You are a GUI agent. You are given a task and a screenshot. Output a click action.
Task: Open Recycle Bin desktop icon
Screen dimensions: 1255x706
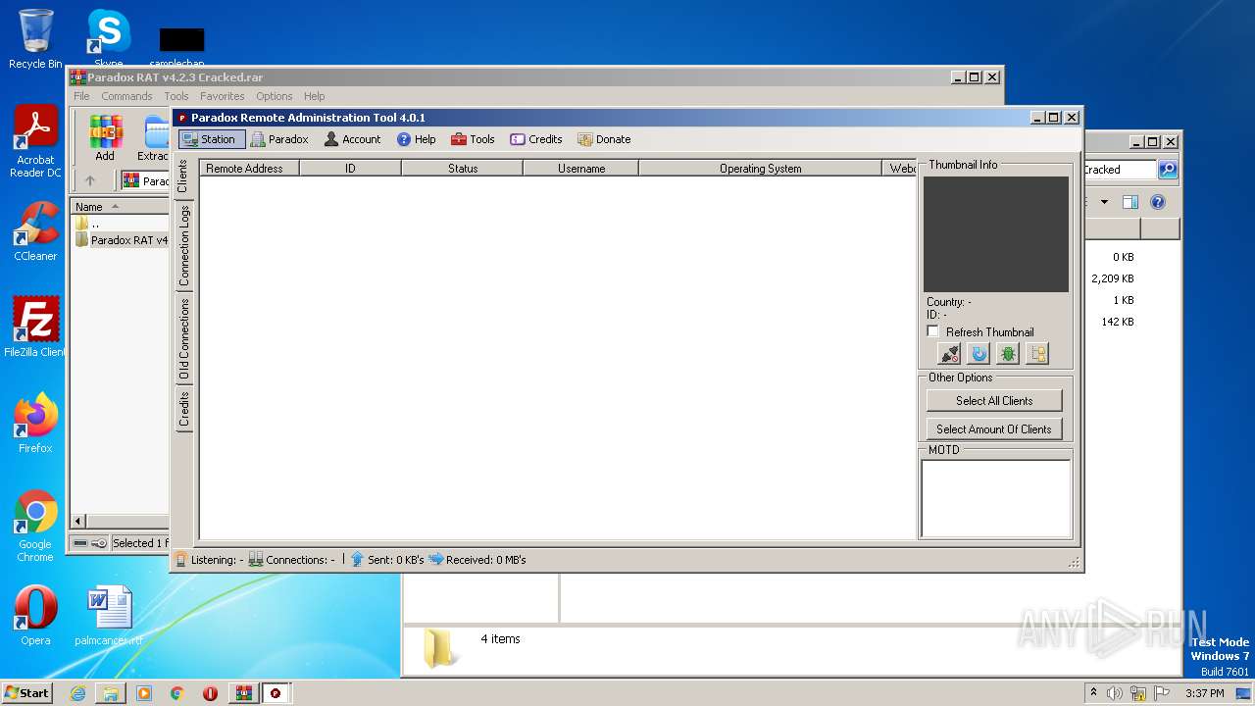click(x=35, y=39)
